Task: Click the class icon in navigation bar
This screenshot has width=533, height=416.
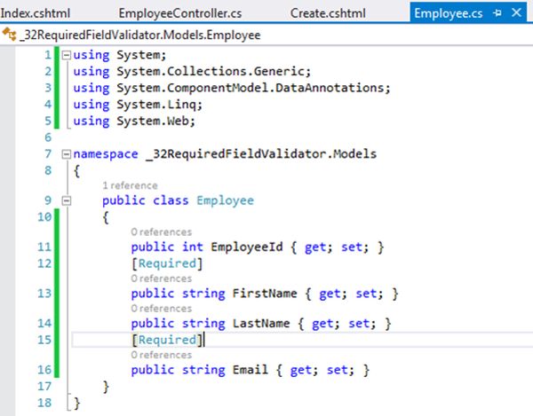Action: click(9, 35)
